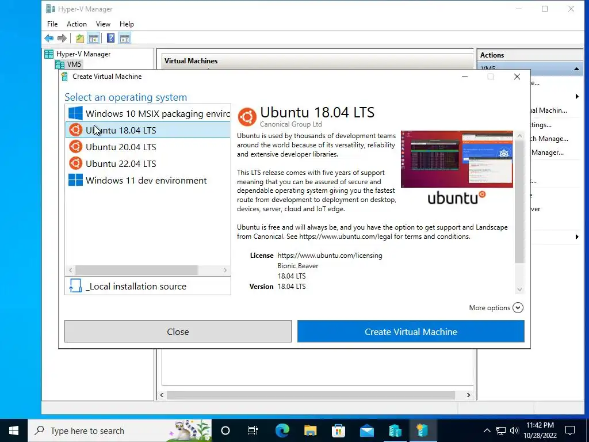Click the Back arrow in Hyper-V toolbar
This screenshot has height=442, width=589.
pyautogui.click(x=49, y=38)
